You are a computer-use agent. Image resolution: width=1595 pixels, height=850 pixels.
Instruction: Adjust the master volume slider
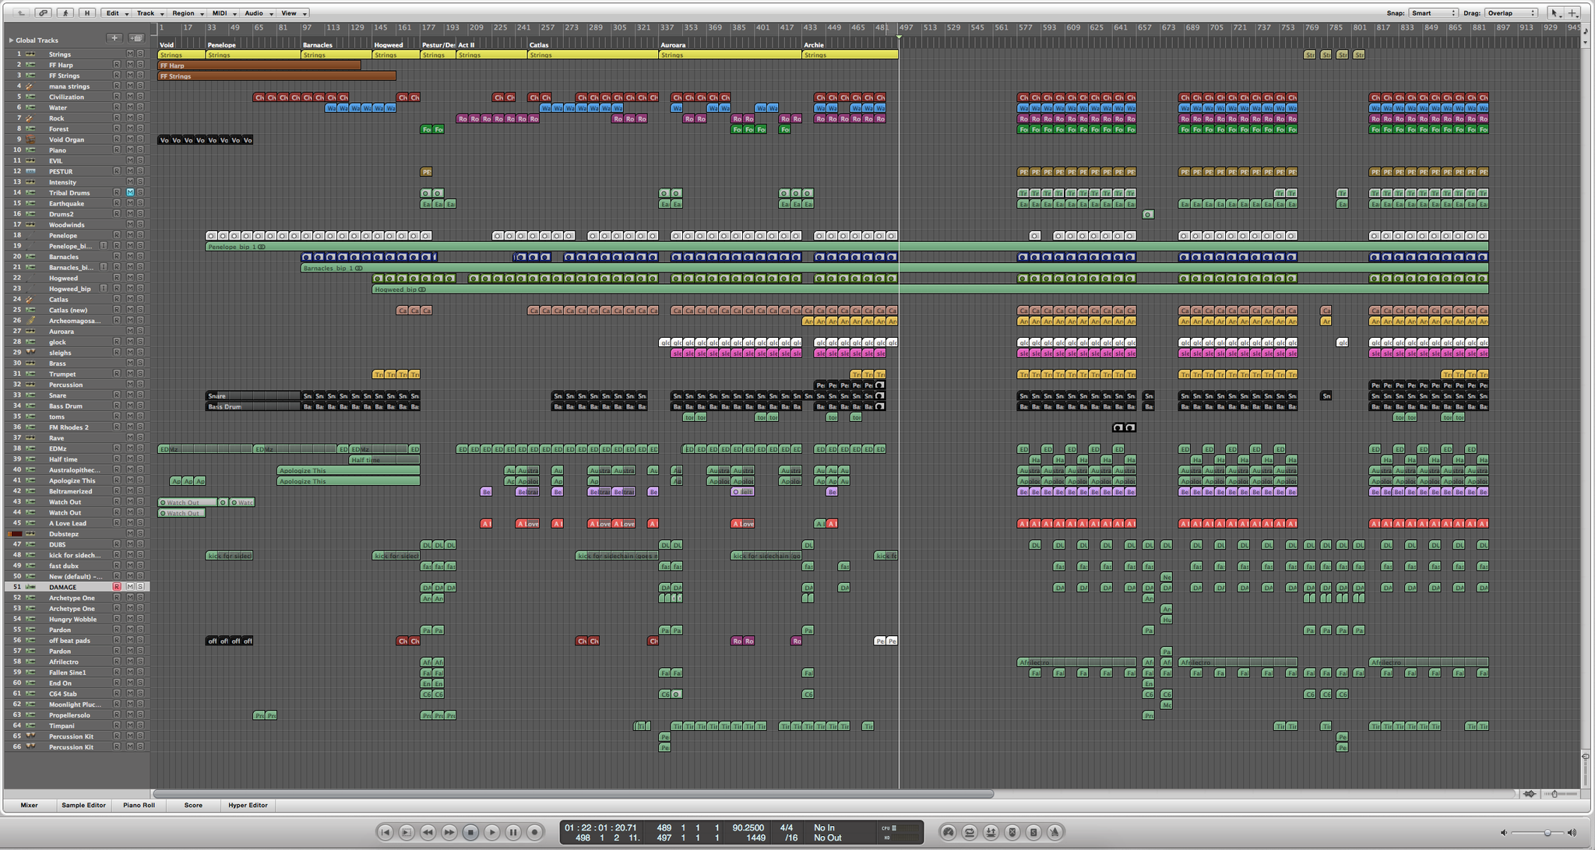tap(1547, 832)
